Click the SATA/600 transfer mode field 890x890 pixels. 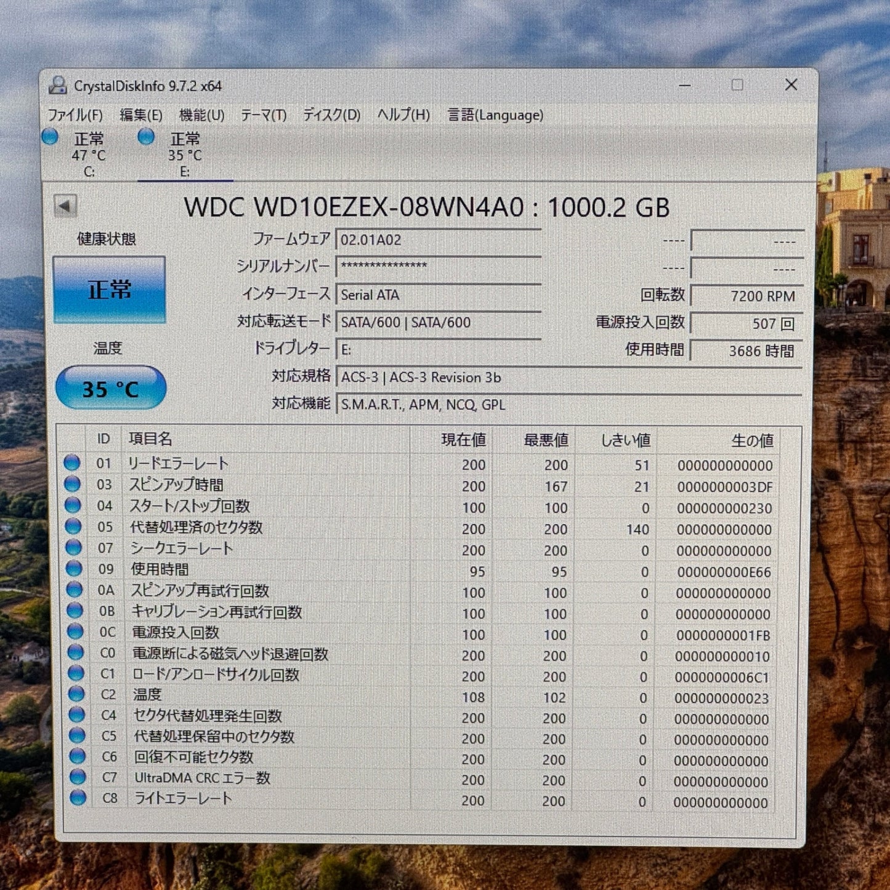(x=438, y=322)
